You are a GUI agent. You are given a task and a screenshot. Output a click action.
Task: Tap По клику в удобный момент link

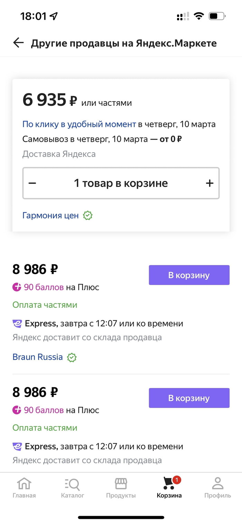[x=79, y=124]
